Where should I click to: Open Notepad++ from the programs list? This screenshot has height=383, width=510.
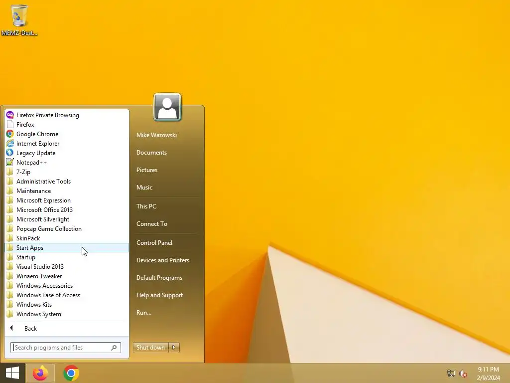67,162
